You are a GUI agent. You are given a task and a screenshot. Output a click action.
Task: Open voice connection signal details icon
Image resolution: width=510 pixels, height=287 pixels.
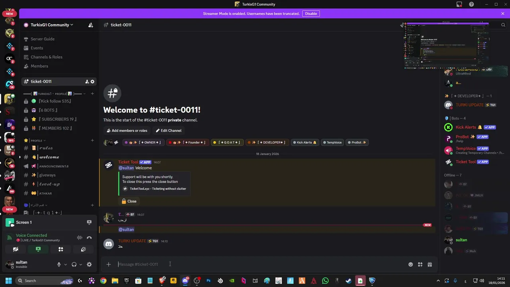10,238
